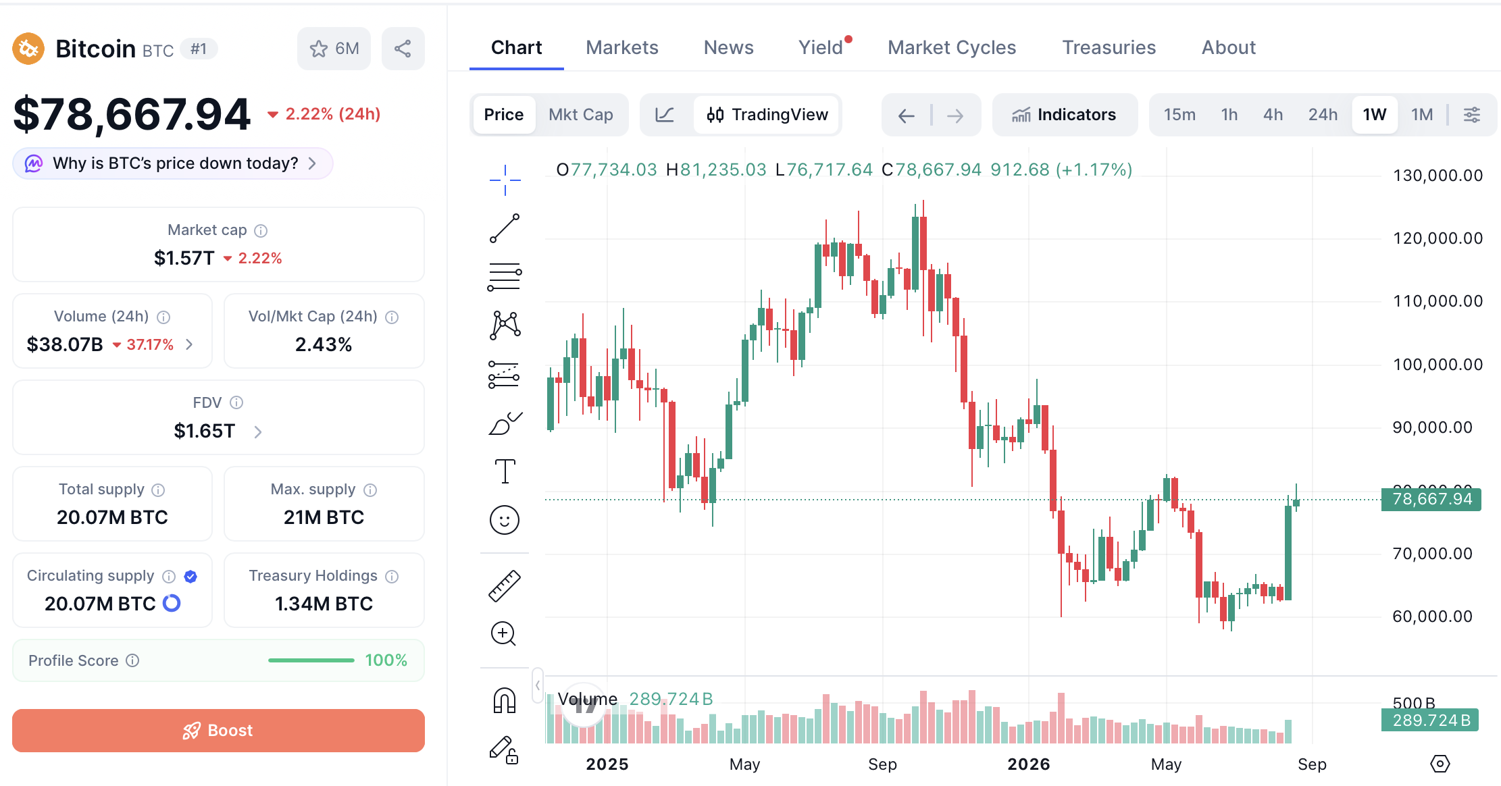The width and height of the screenshot is (1501, 786).
Task: Open the Market Cycles tab
Action: 952,47
